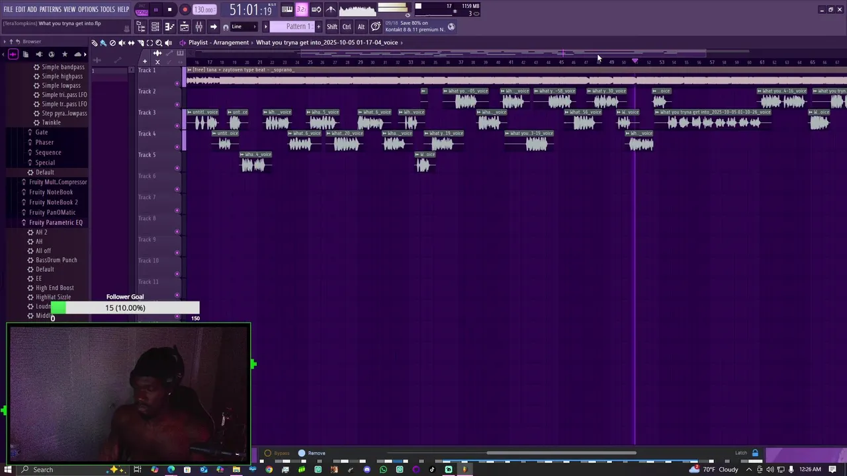Select browser plugin tab icon

pyautogui.click(x=39, y=54)
